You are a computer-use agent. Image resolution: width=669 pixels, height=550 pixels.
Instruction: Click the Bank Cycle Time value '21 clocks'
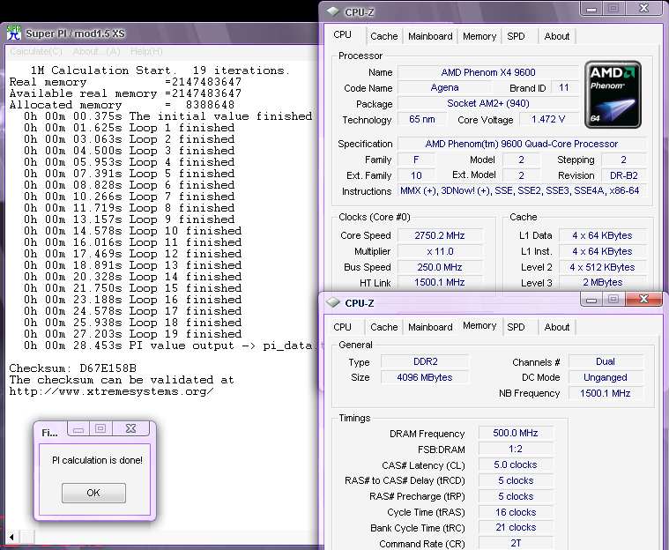point(516,527)
